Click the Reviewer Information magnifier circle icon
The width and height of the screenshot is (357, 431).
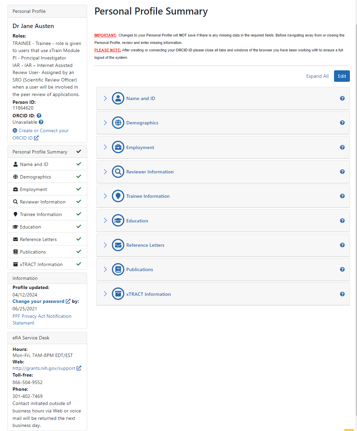click(118, 172)
